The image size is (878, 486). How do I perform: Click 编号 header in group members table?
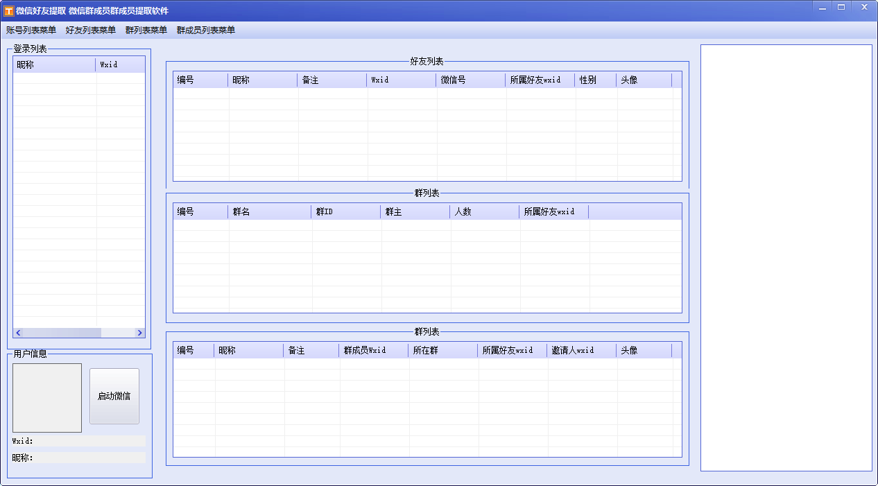tap(193, 350)
